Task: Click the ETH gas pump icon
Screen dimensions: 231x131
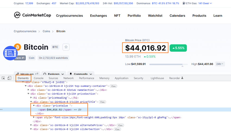Action: (x=184, y=3)
